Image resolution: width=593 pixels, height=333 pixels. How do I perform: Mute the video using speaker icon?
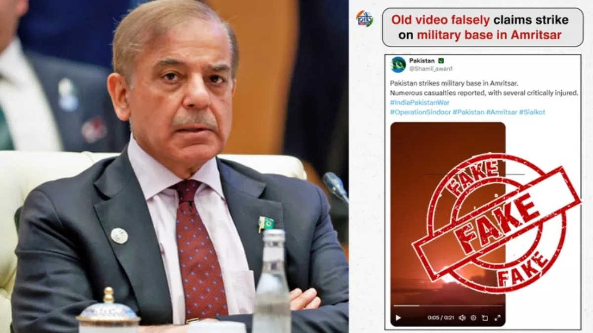tap(462, 318)
